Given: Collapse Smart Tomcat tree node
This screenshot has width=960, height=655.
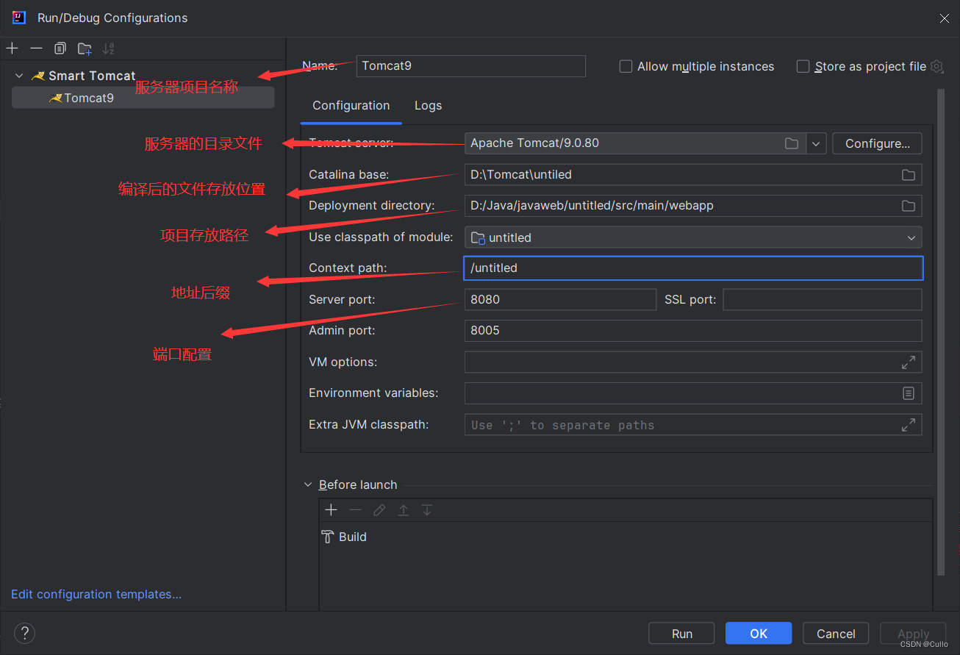Looking at the screenshot, I should click(19, 76).
